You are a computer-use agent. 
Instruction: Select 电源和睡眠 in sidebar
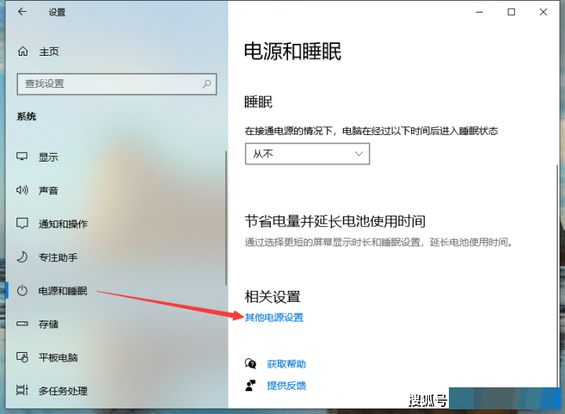[63, 291]
